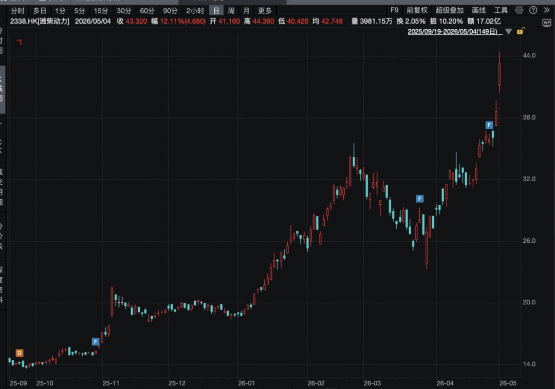Click the 26-01 date axis label

click(246, 383)
